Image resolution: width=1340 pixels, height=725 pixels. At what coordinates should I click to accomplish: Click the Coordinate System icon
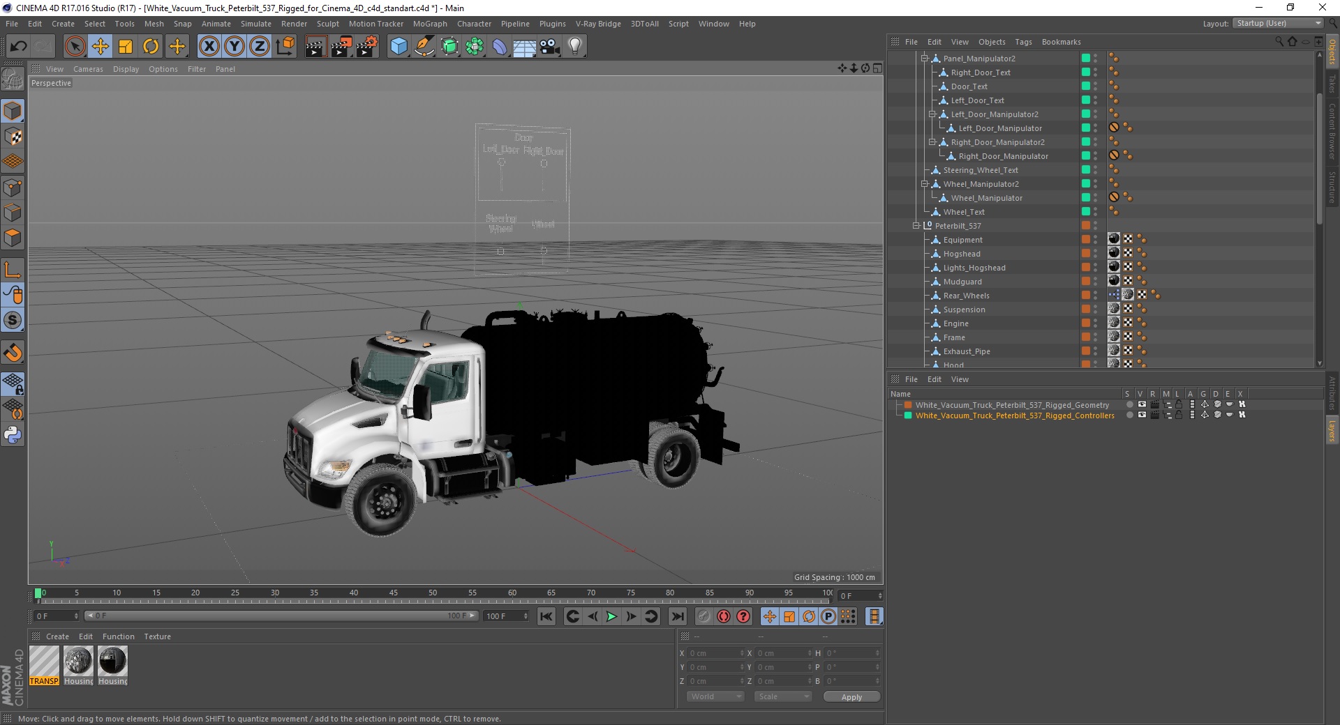point(285,47)
